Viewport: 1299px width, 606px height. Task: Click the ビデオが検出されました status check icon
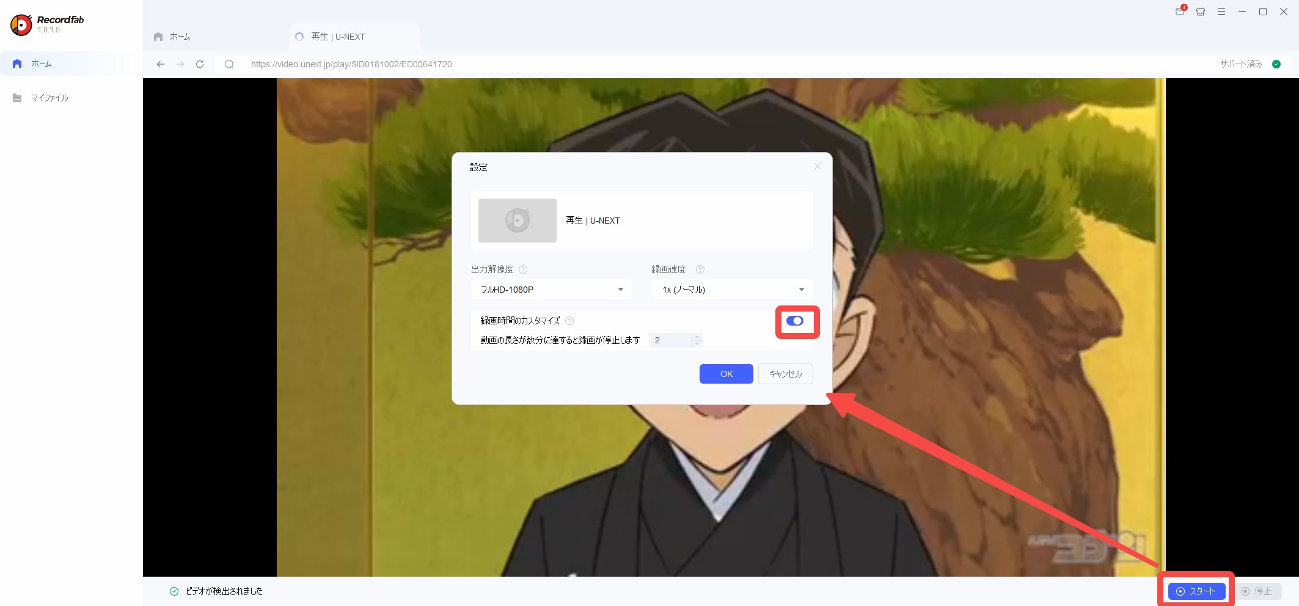point(174,591)
